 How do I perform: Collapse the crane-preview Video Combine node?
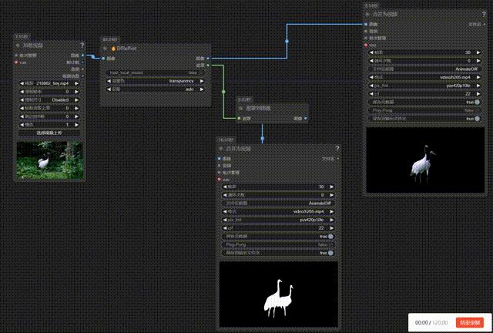click(367, 15)
